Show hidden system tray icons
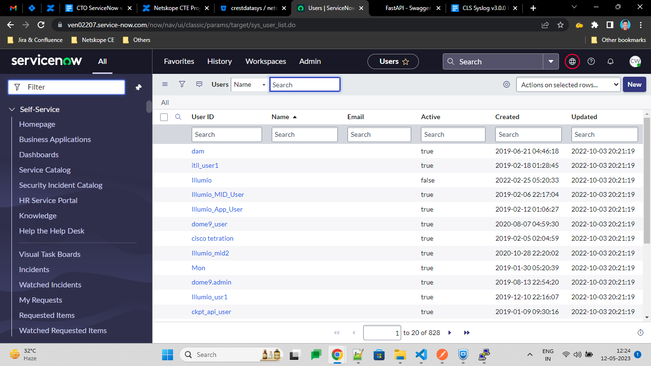This screenshot has width=651, height=366. click(529, 355)
